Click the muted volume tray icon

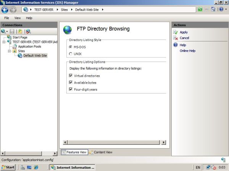(214, 167)
